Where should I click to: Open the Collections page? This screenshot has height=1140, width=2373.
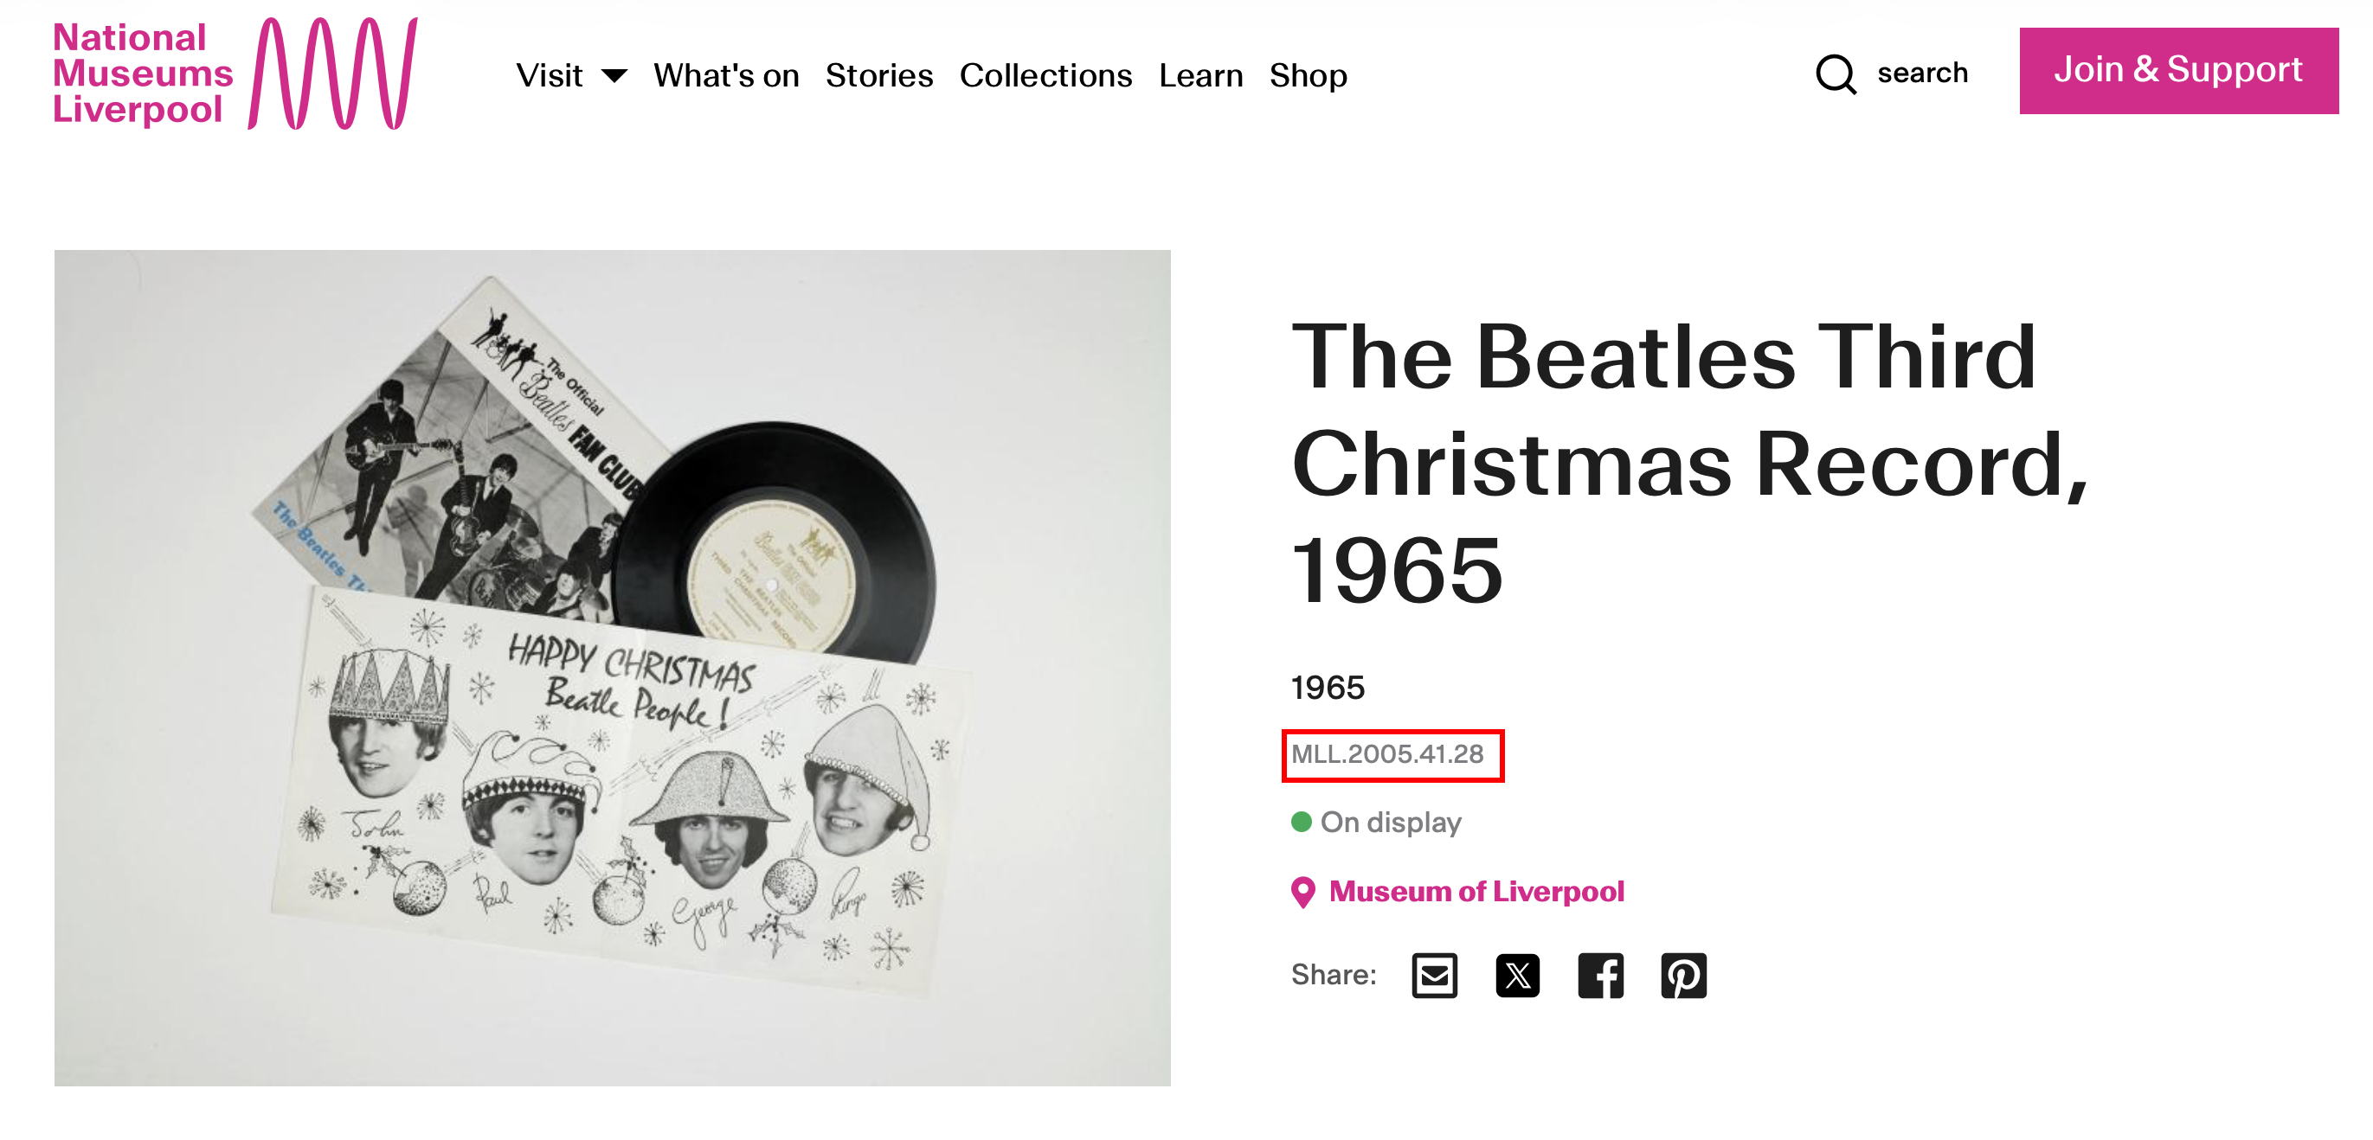coord(1045,75)
